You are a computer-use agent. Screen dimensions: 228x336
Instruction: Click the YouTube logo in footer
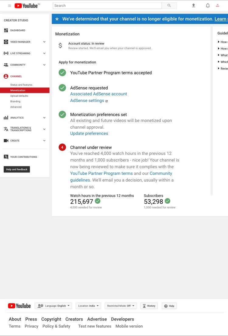(x=19, y=306)
